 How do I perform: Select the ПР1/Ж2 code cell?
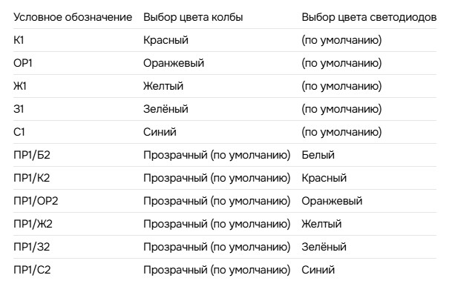pos(33,224)
